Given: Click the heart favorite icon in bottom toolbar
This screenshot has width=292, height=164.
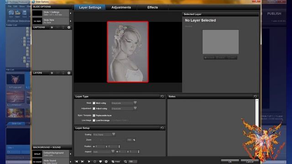Looking at the screenshot, I should [100, 162].
